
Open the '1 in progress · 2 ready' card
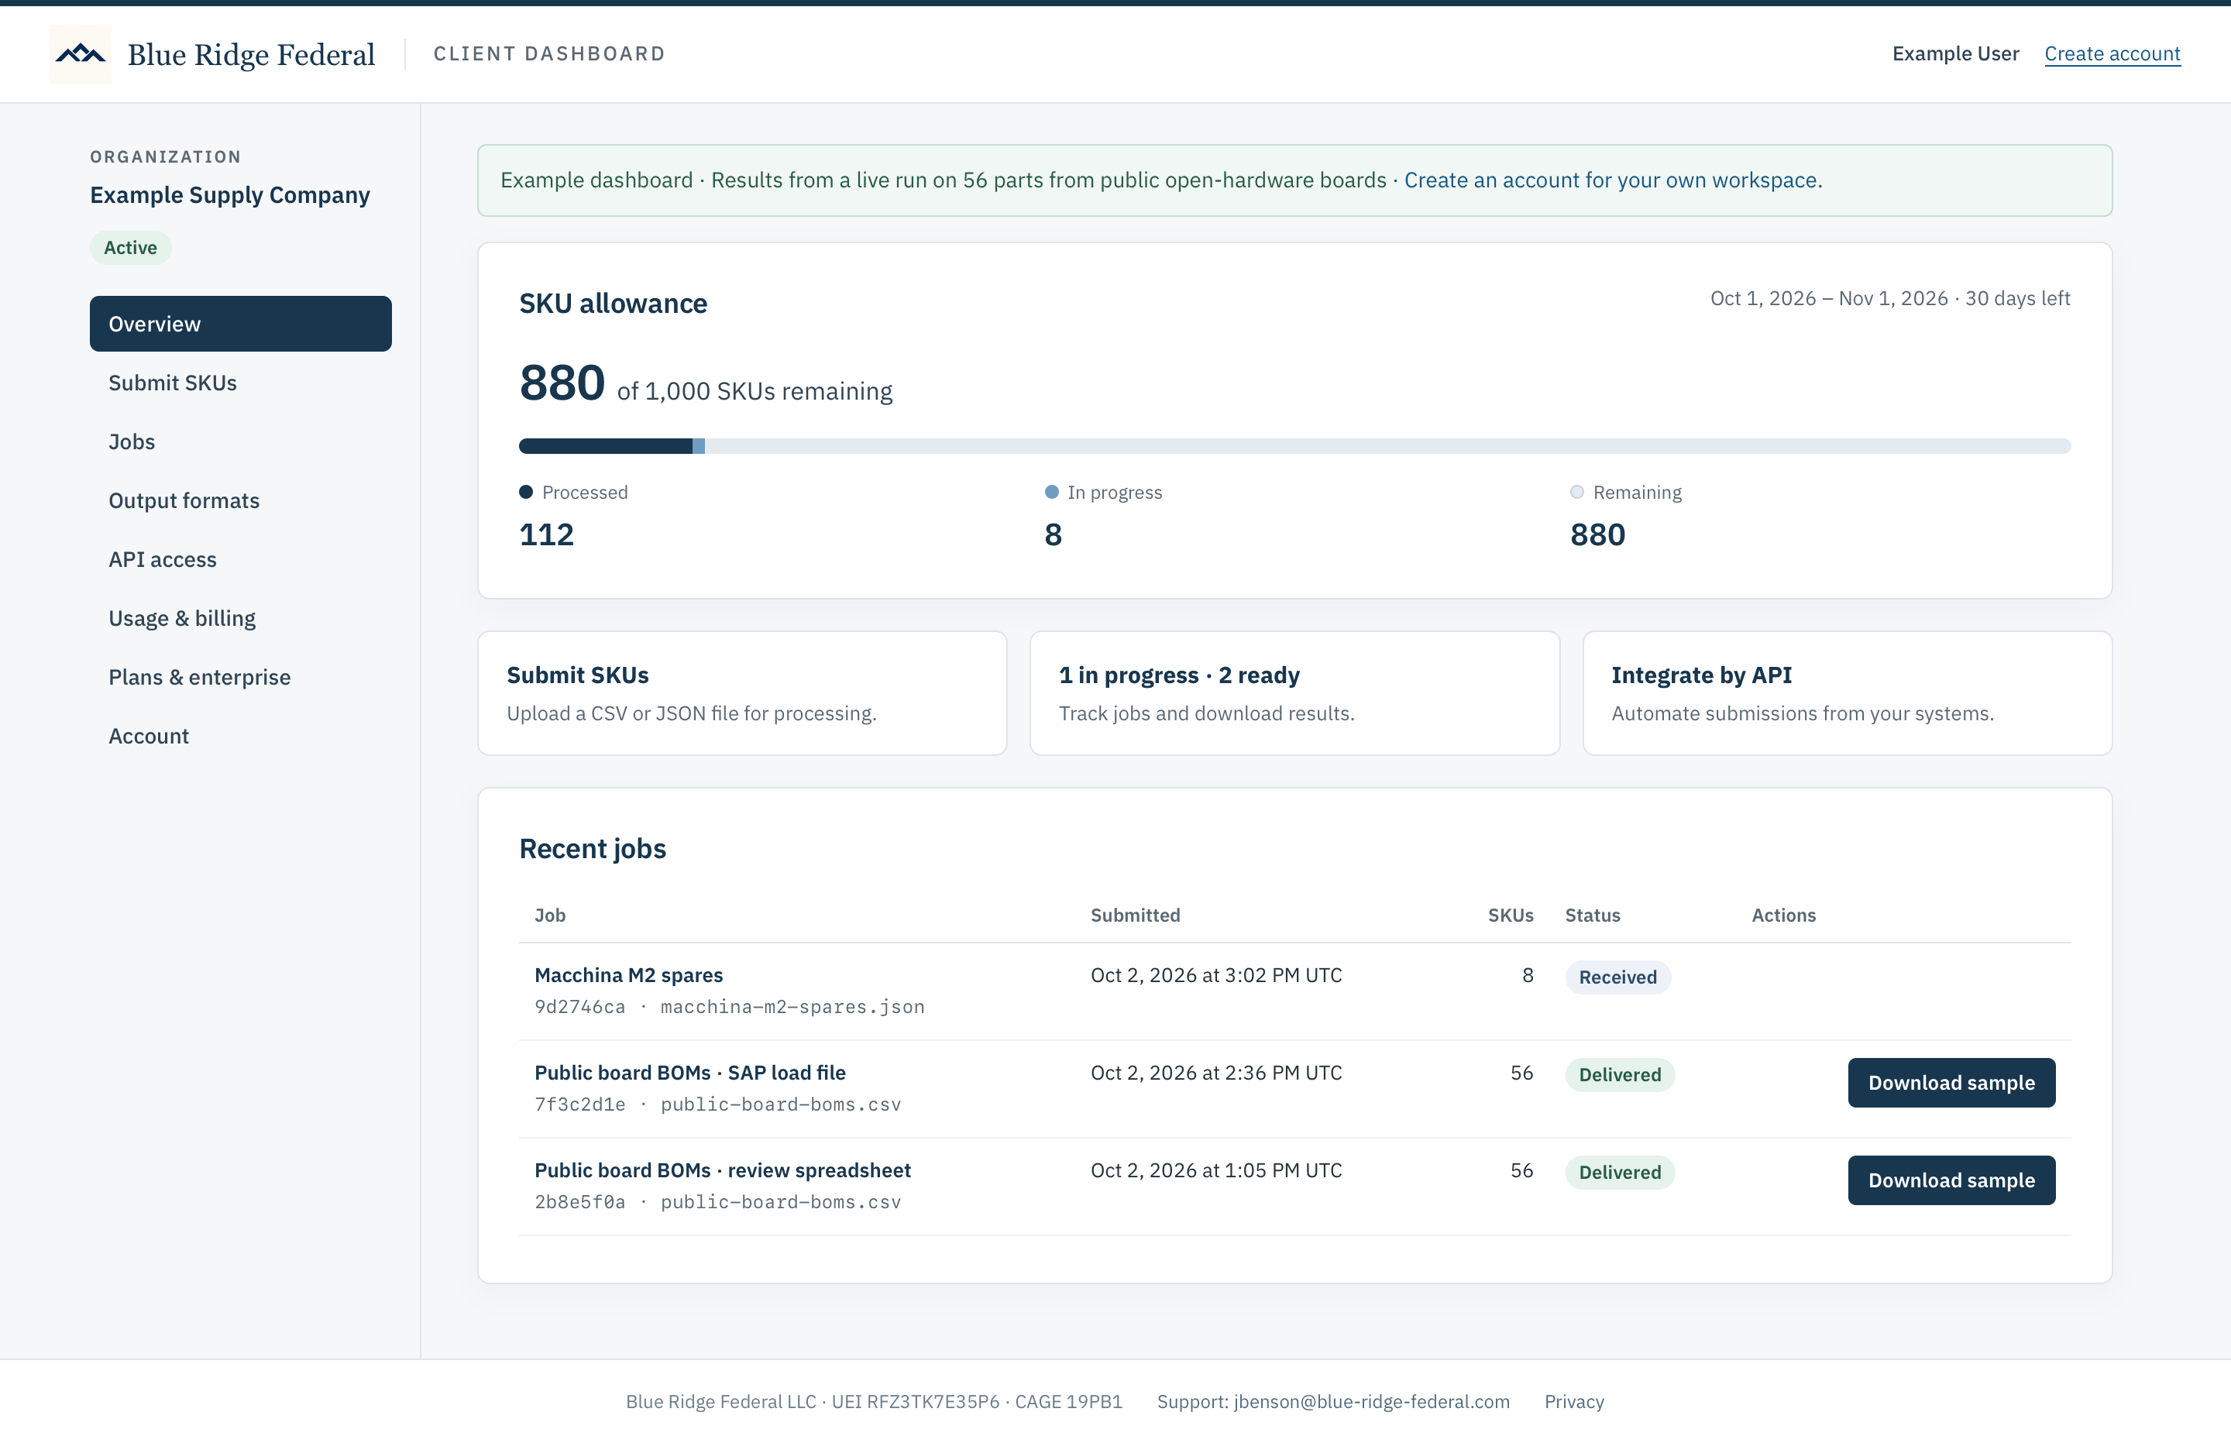coord(1294,692)
